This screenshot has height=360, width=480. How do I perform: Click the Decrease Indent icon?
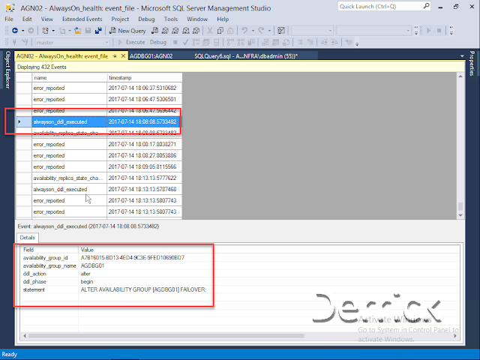pos(324,42)
